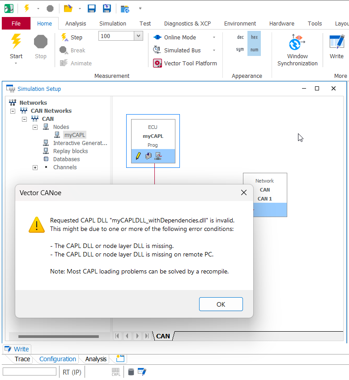The height and width of the screenshot is (380, 349).
Task: Click the Vector Tool Platform icon
Action: tap(157, 64)
